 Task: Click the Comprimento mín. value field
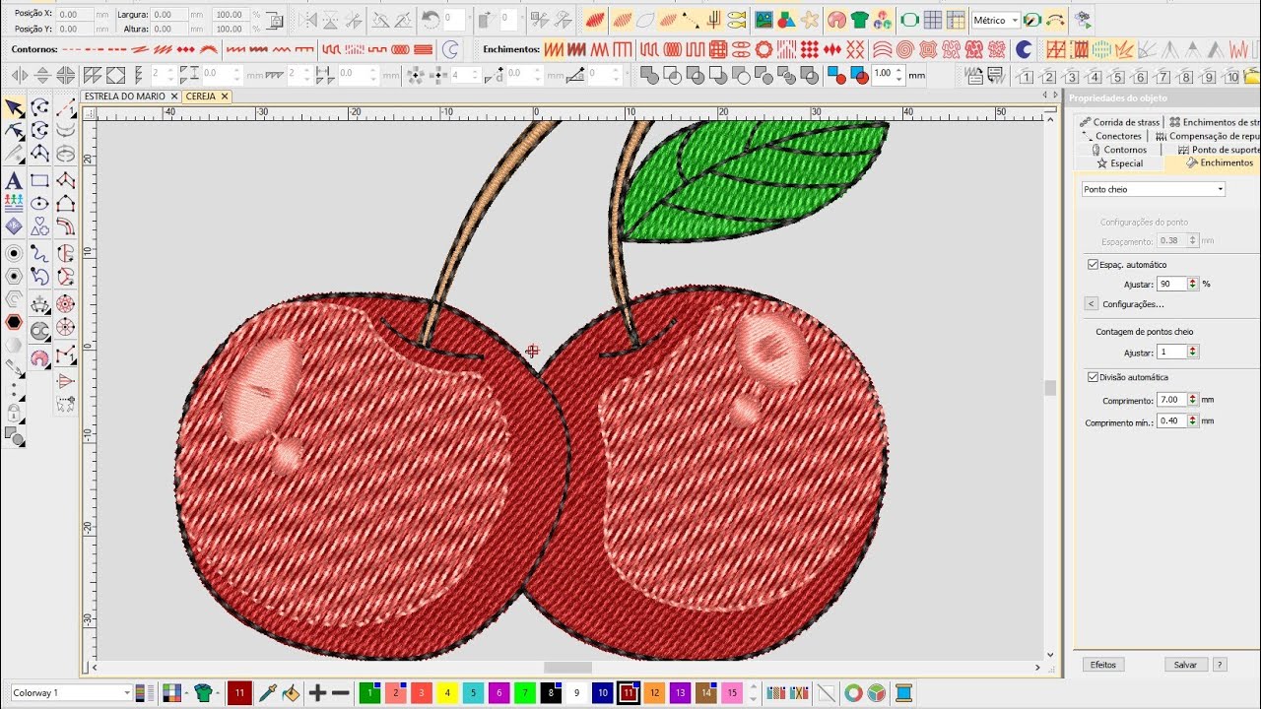point(1172,421)
